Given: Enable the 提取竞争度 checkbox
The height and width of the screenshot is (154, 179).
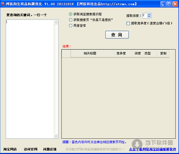Looking at the screenshot, I should [x=128, y=23].
